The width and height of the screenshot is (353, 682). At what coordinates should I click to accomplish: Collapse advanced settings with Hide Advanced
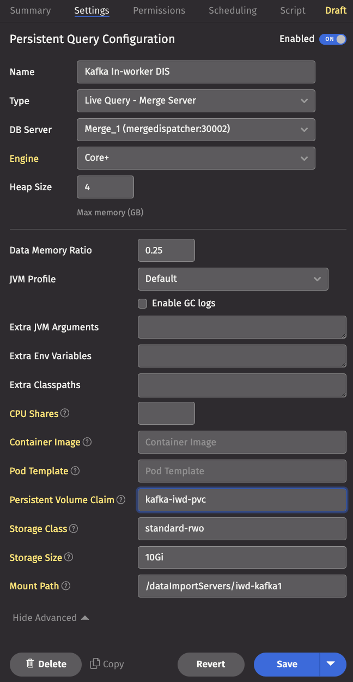[x=51, y=618]
